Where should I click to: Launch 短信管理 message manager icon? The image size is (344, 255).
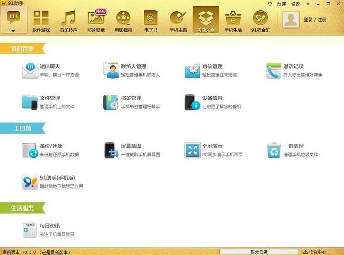coord(193,70)
